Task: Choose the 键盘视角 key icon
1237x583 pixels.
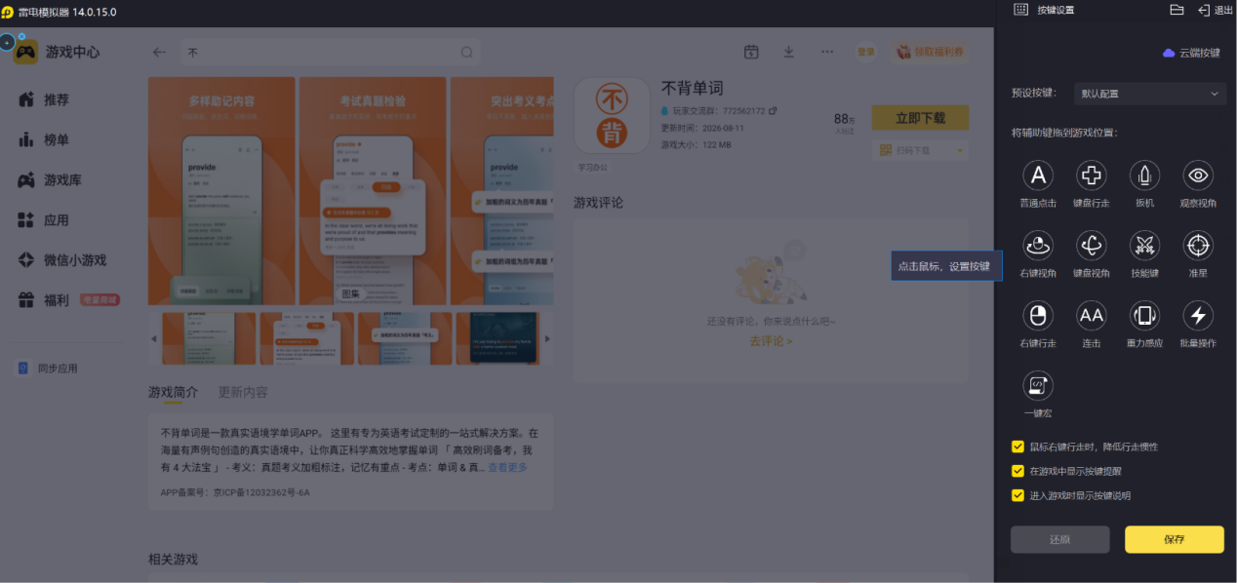Action: 1091,246
